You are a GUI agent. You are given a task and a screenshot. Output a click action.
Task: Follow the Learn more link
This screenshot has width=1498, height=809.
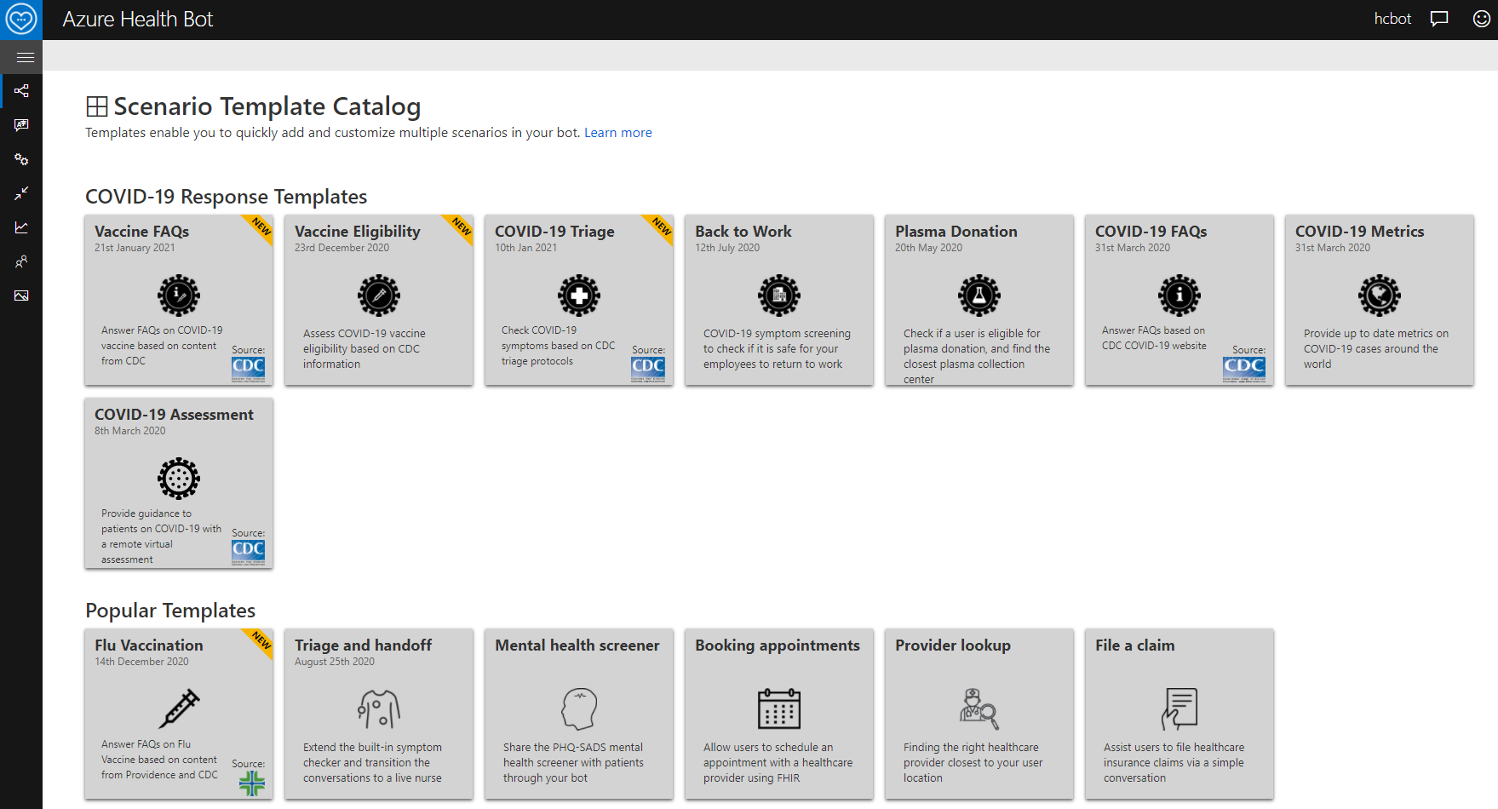click(618, 133)
